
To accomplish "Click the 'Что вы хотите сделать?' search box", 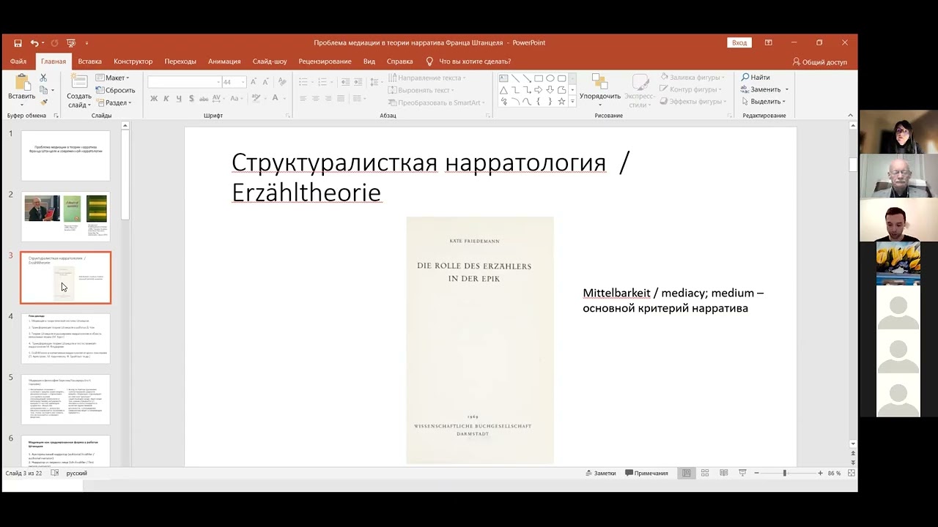I will (x=469, y=61).
